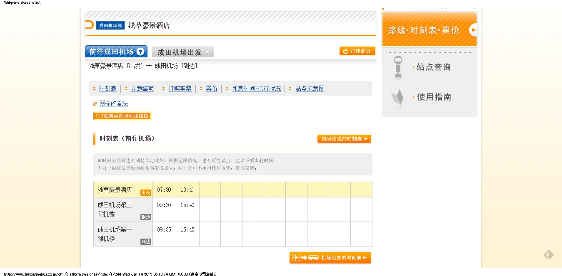Click the 订购车票 link

180,88
